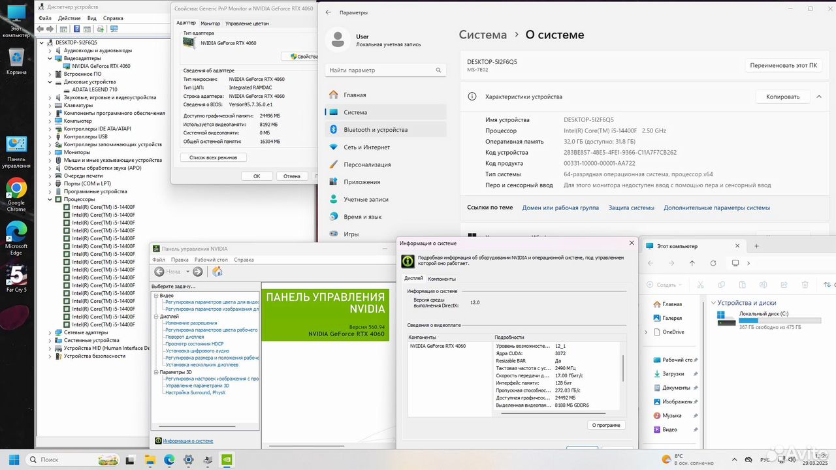The width and height of the screenshot is (836, 470).
Task: Open the Рабочий стол menu in NVIDIA panel
Action: [x=211, y=260]
